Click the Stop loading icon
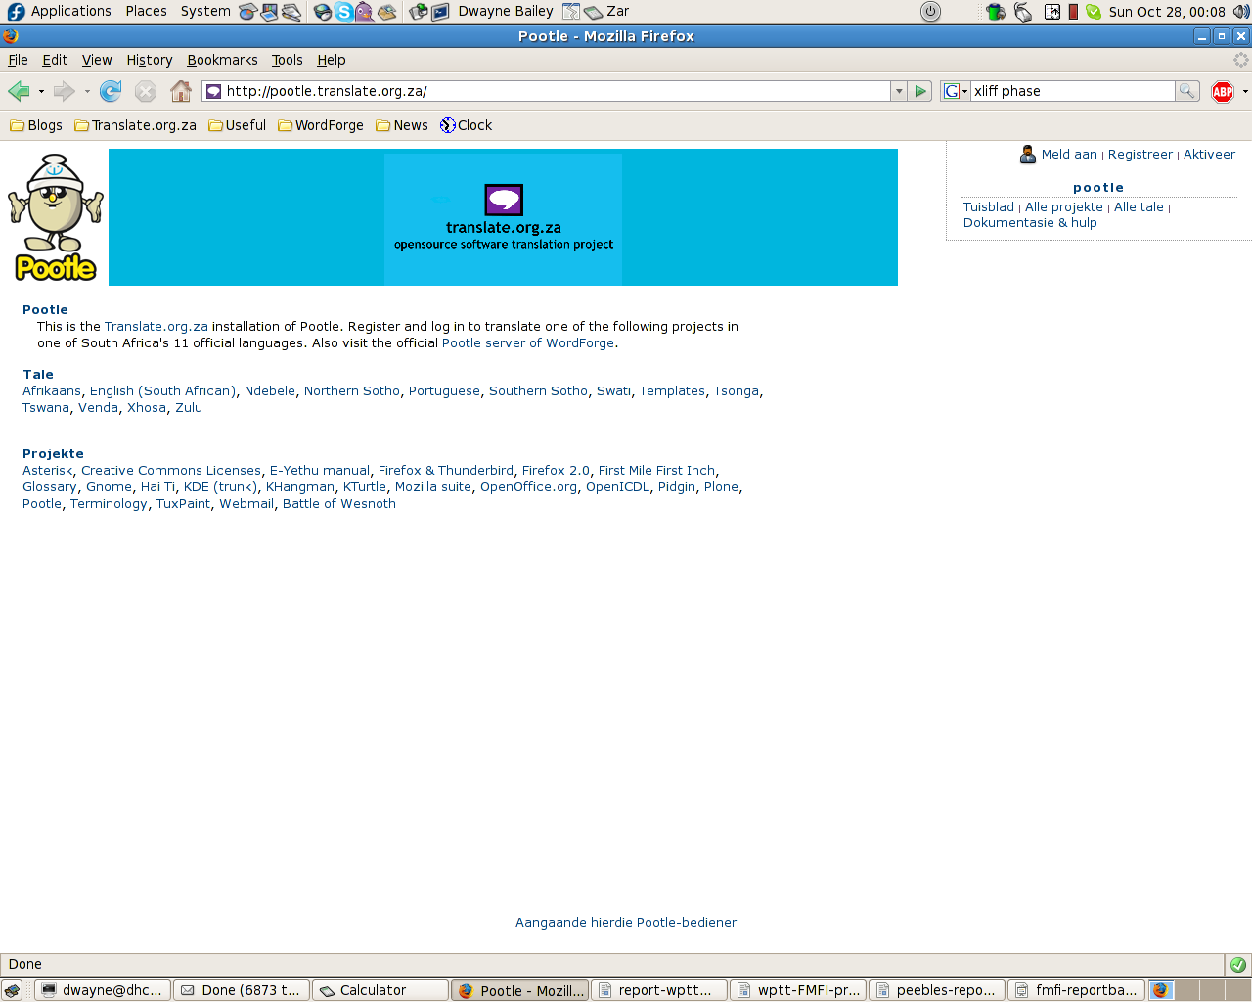 [146, 91]
